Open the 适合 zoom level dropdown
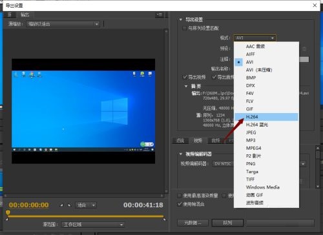Viewport: 323px width, 235px height. (86, 205)
